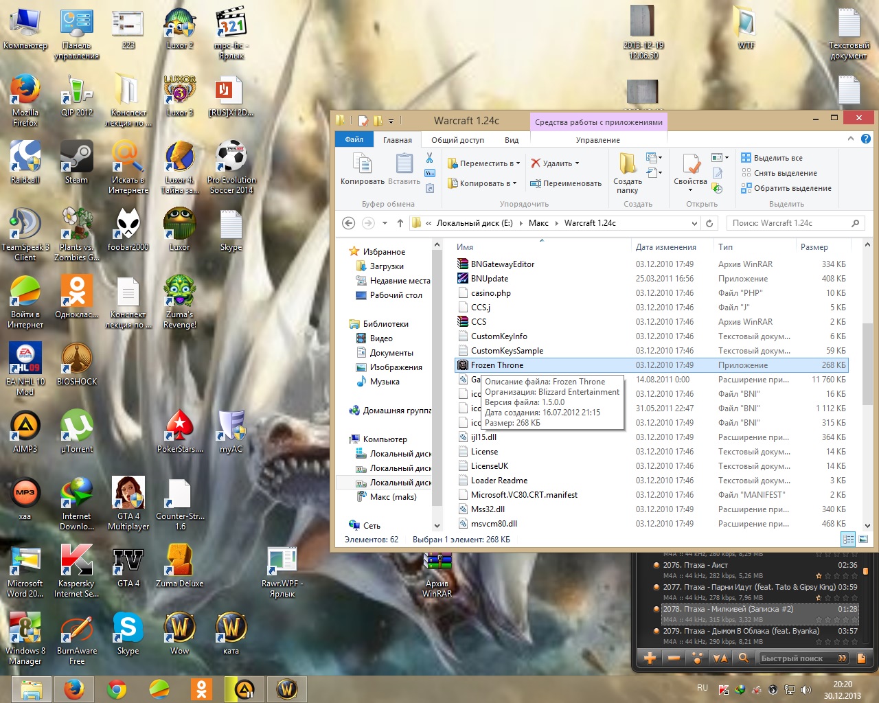Select the Главная ribbon tab
The width and height of the screenshot is (879, 703).
click(398, 140)
